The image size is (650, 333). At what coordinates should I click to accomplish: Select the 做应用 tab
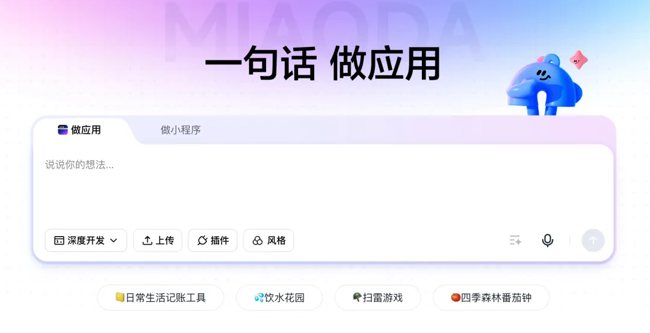pos(79,130)
